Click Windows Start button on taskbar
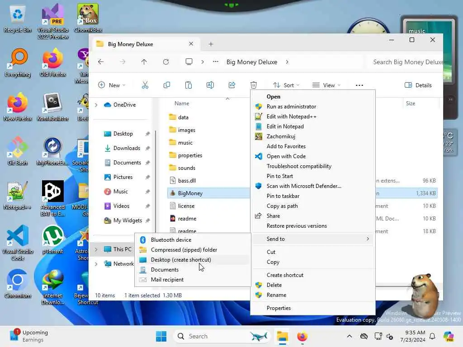Viewport: 463px width, 347px height. pyautogui.click(x=161, y=336)
